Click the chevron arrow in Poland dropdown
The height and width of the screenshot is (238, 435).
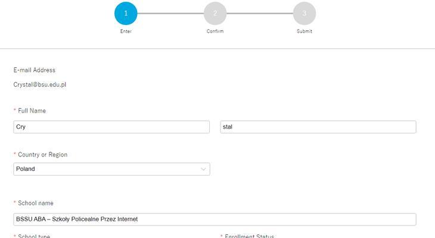(203, 169)
